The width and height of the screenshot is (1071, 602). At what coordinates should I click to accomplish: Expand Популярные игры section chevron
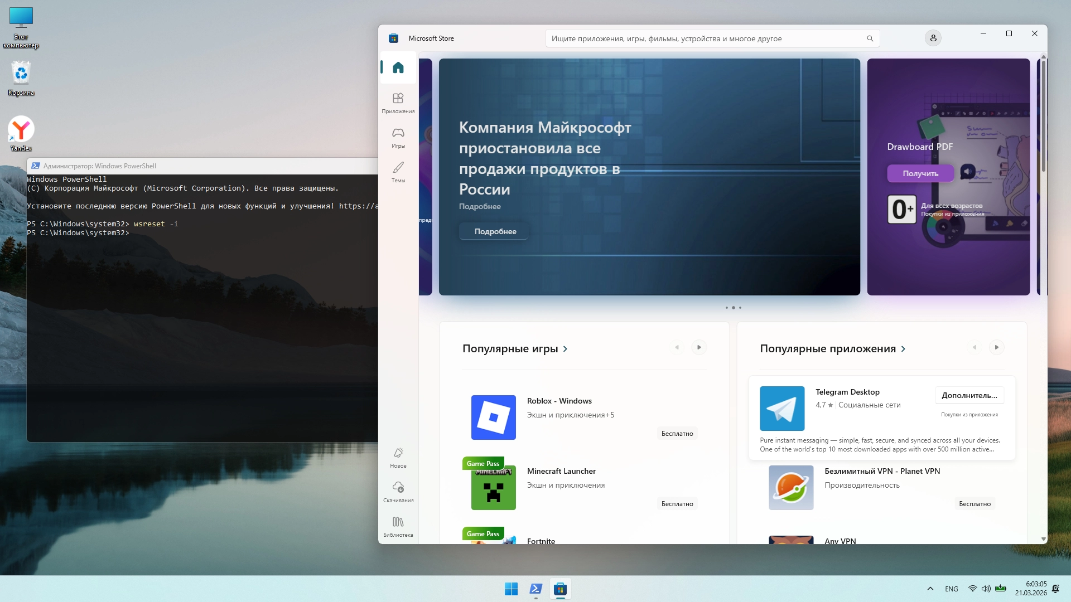tap(565, 349)
